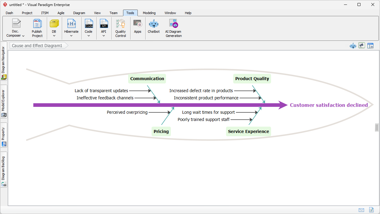Image resolution: width=380 pixels, height=214 pixels.
Task: Click the mail icon in the status bar
Action: click(361, 210)
